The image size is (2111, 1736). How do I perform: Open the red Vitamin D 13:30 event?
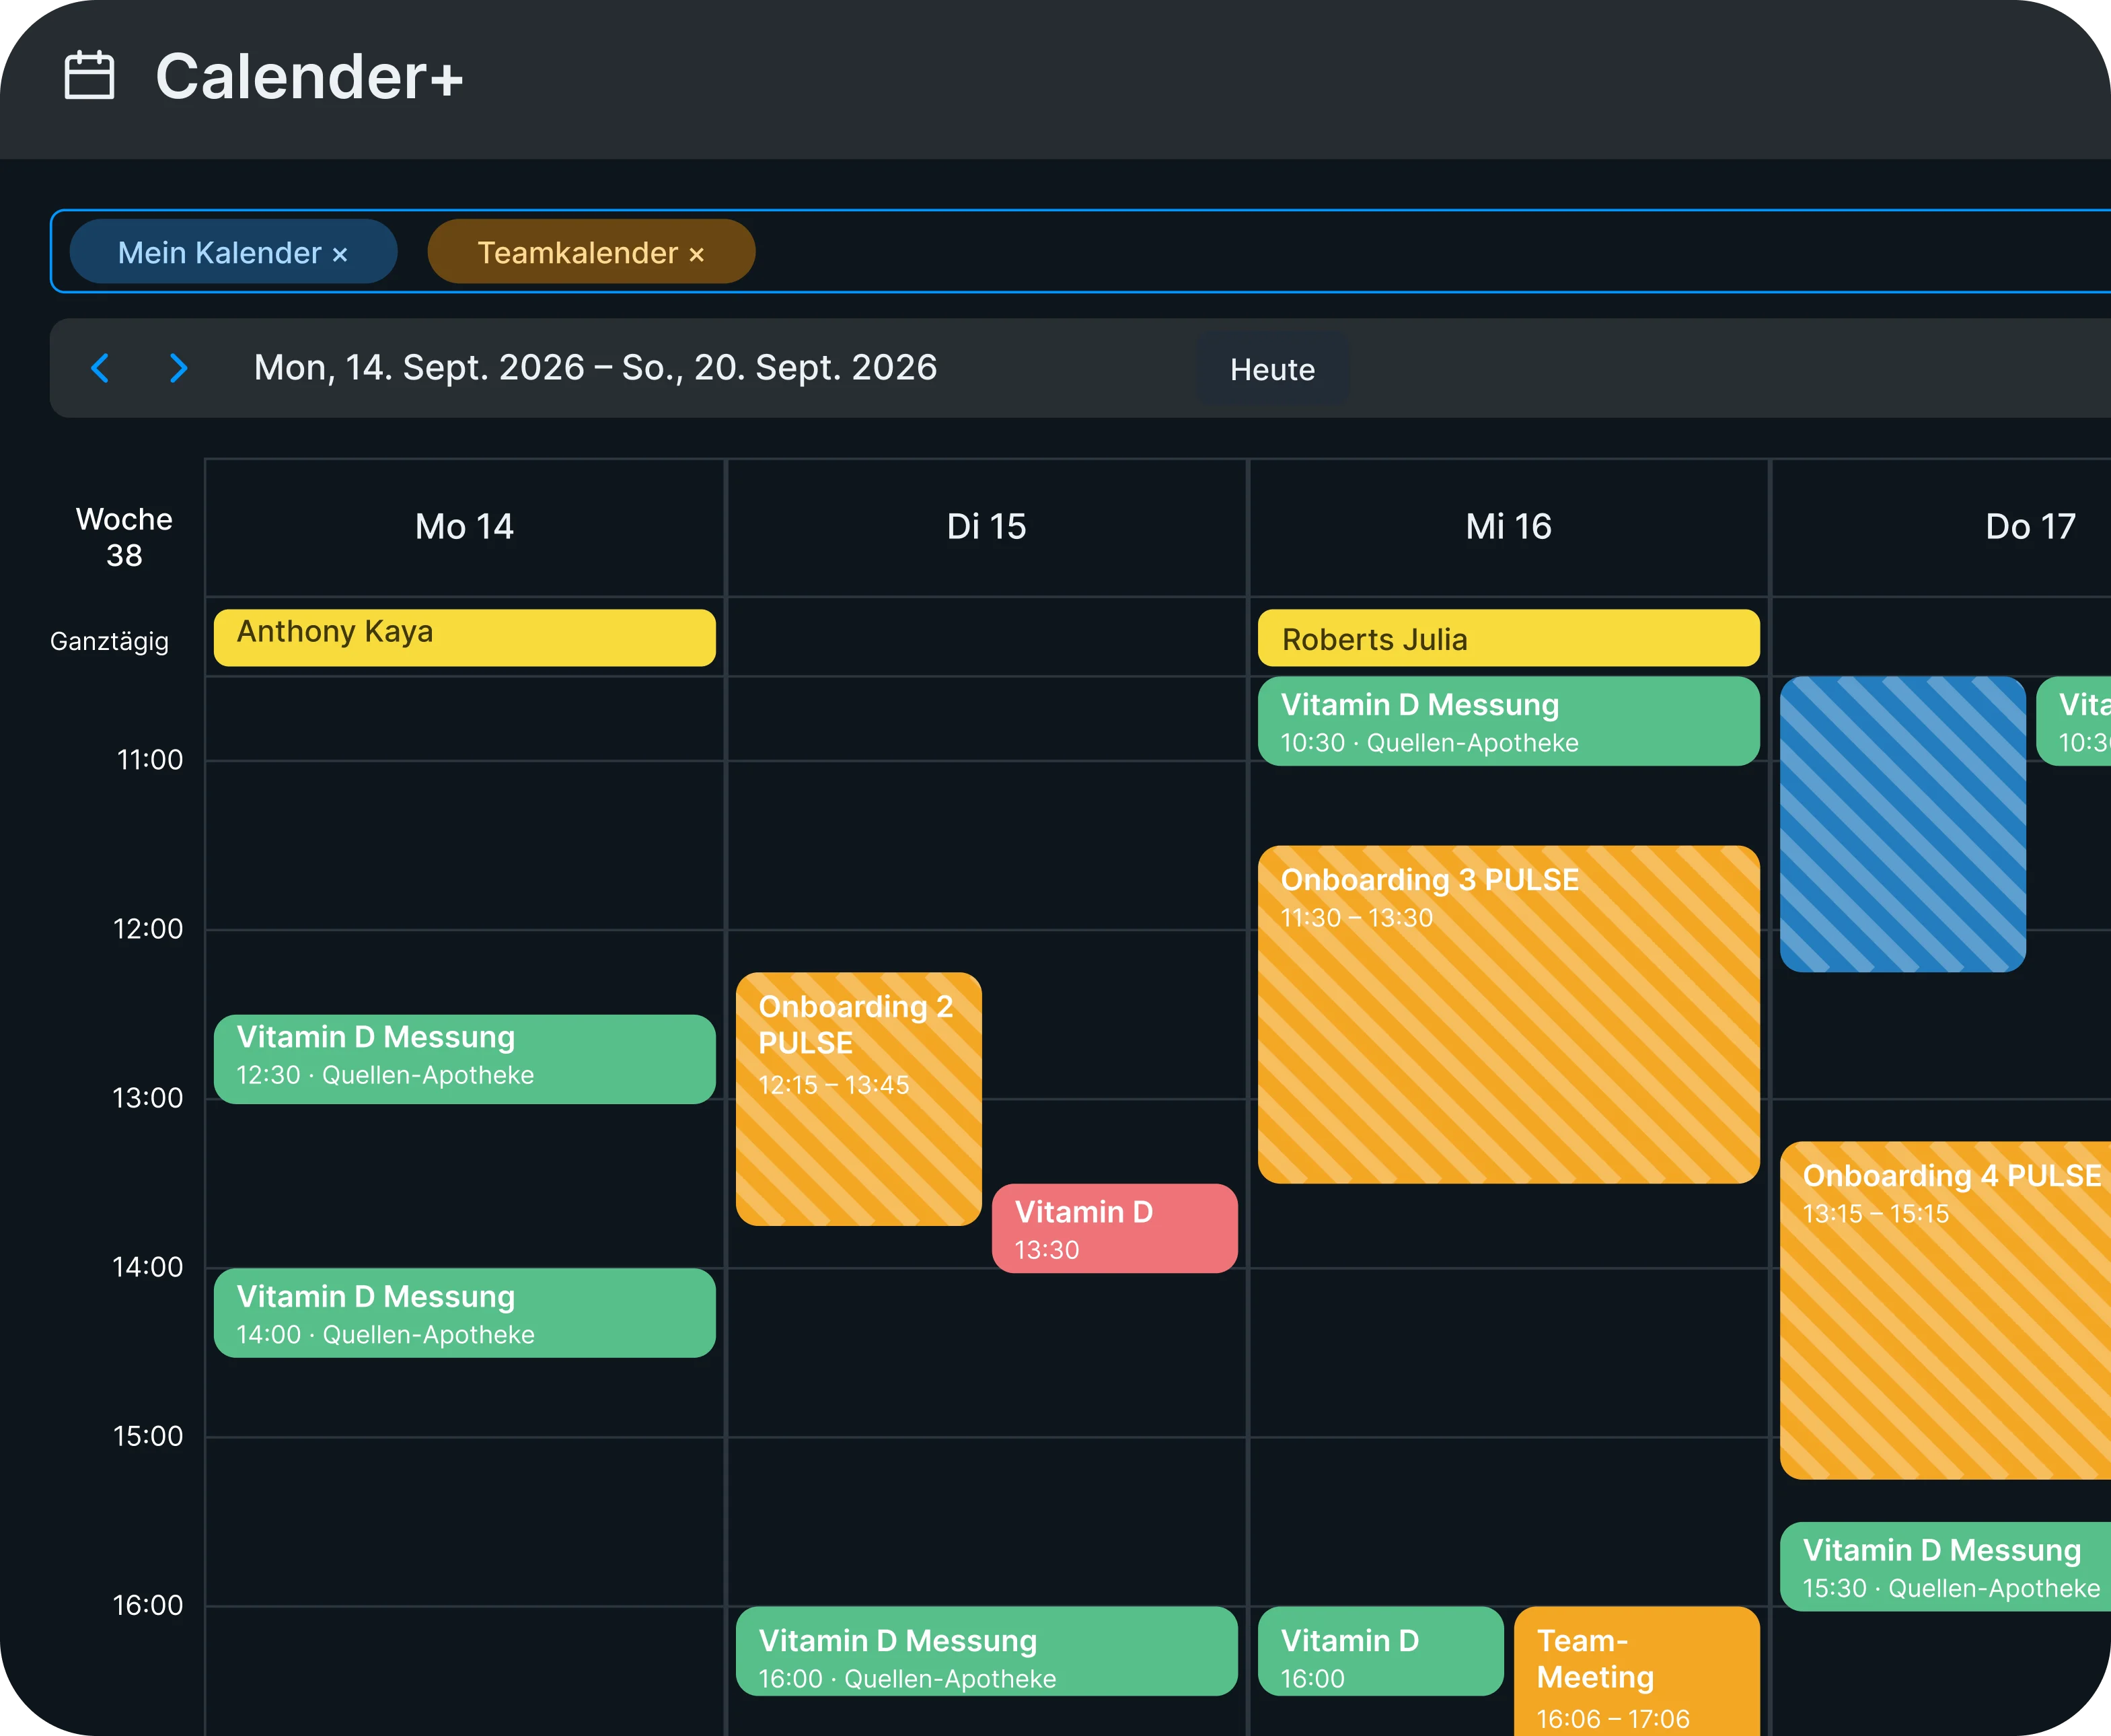coord(1115,1228)
